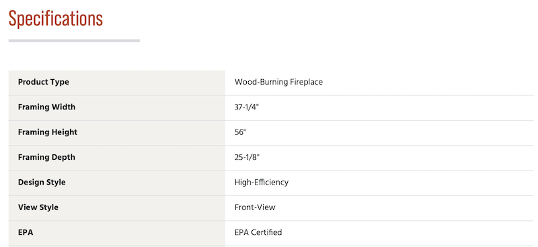Click the 37-1/4" width value
This screenshot has width=538, height=247.
(247, 107)
